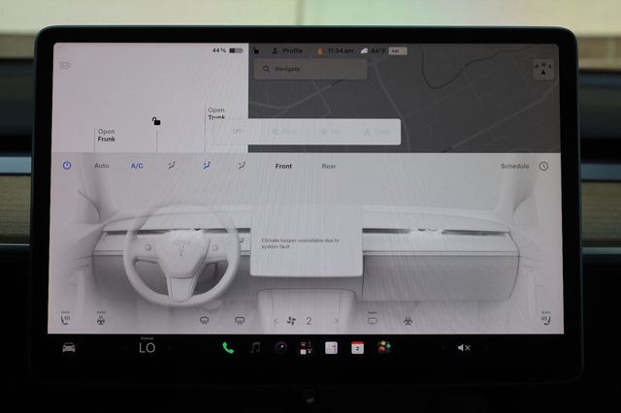The width and height of the screenshot is (621, 413).
Task: Turn on the rear window defrost icon
Action: tap(240, 321)
